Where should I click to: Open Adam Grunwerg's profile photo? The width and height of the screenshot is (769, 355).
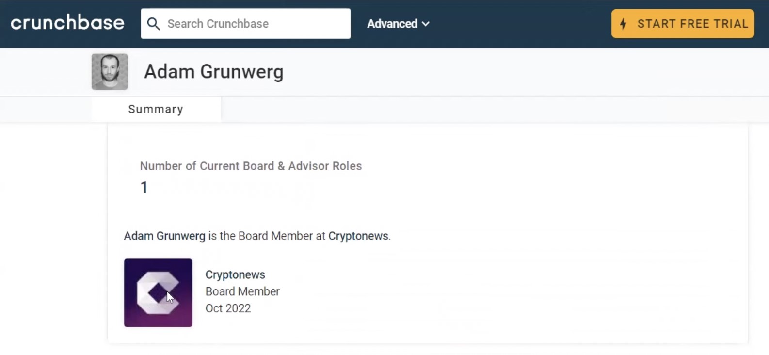click(x=110, y=72)
